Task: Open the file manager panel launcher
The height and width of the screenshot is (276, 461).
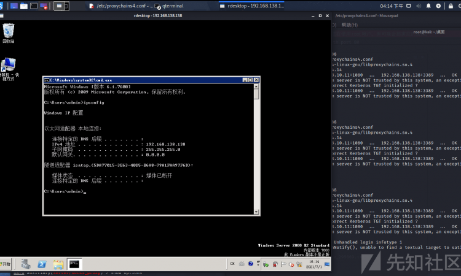Action: pos(24,6)
